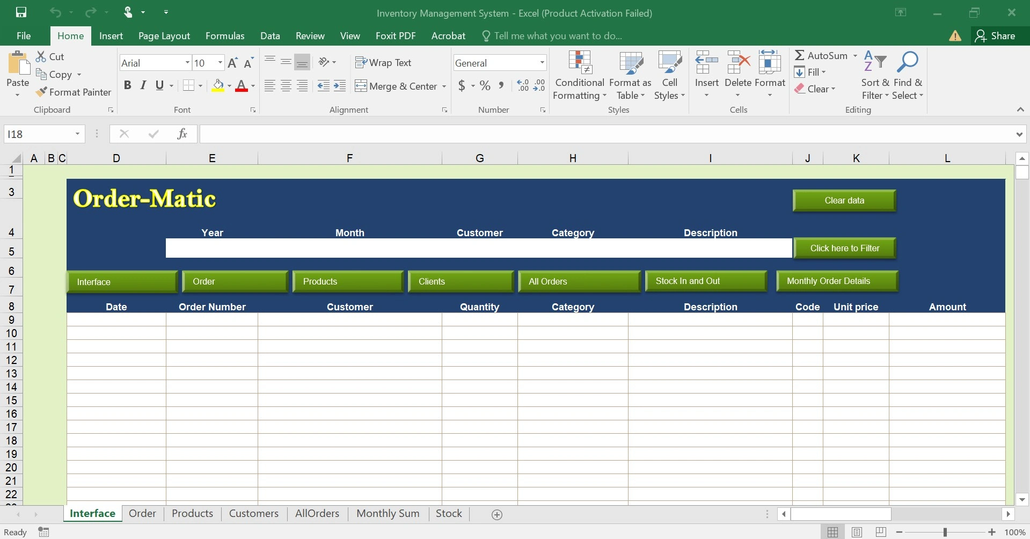Open the Page Layout ribbon tab
This screenshot has height=539, width=1030.
pyautogui.click(x=164, y=35)
